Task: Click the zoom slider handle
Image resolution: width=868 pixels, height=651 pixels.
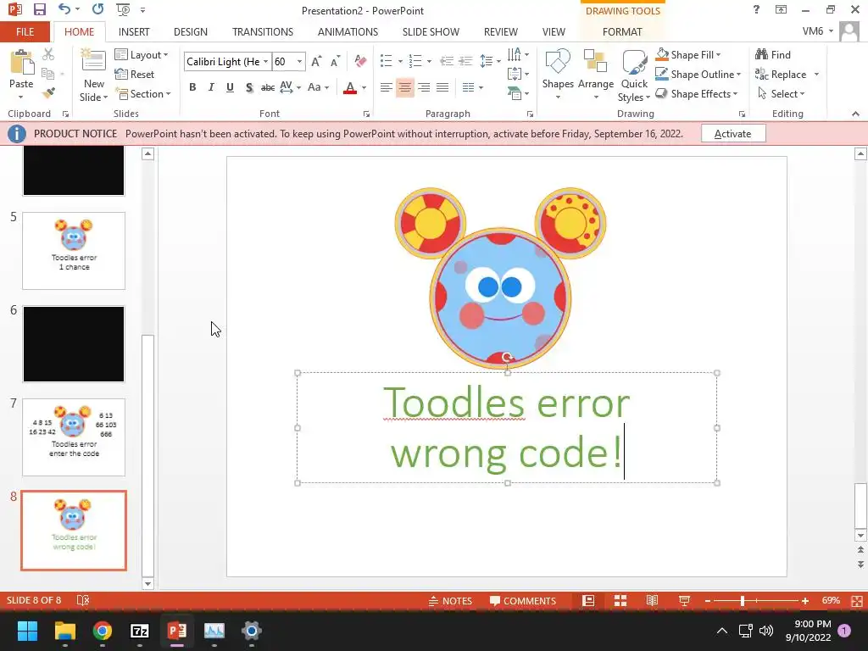Action: pos(743,601)
